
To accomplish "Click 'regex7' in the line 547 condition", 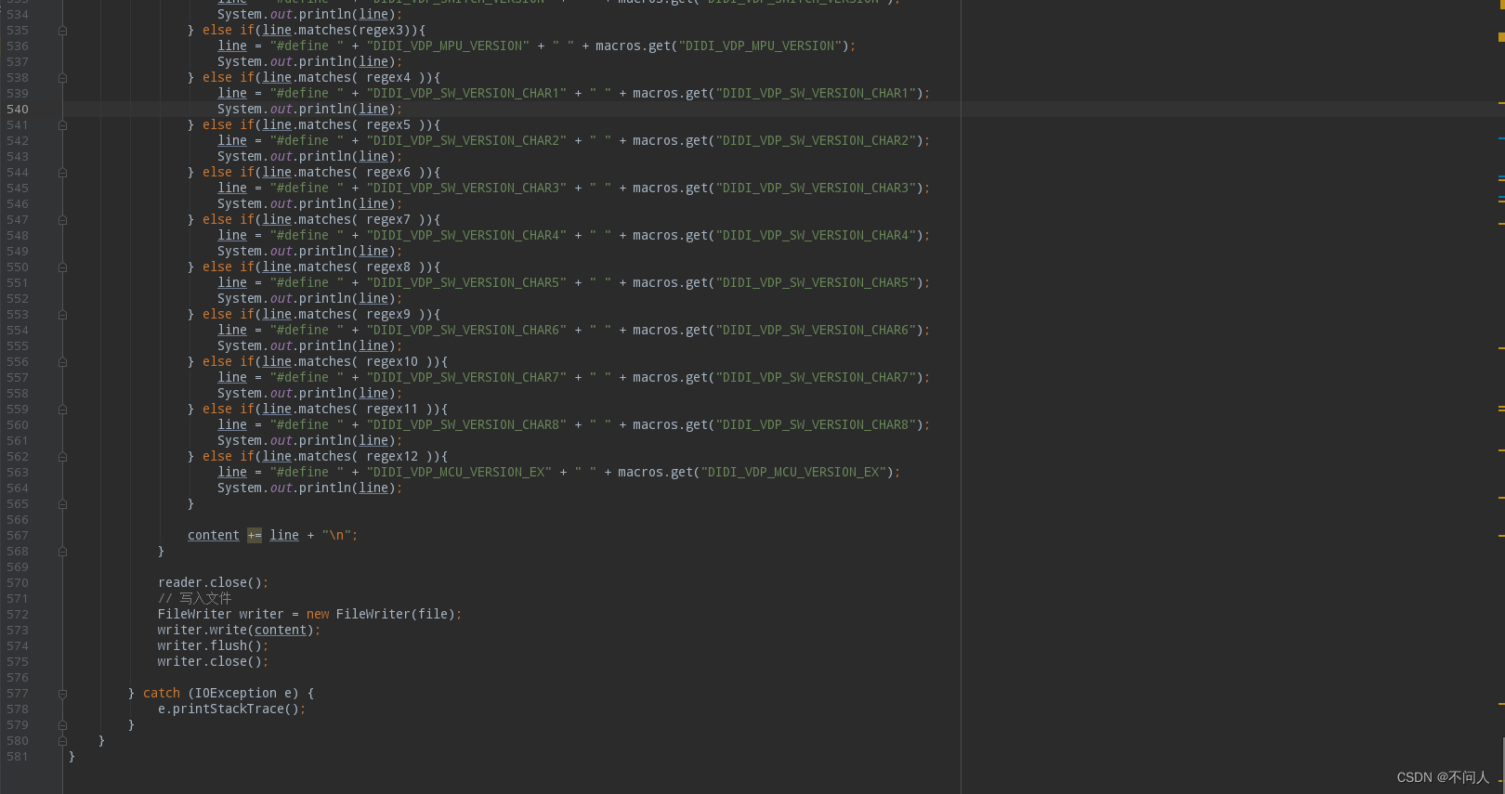I will point(388,220).
